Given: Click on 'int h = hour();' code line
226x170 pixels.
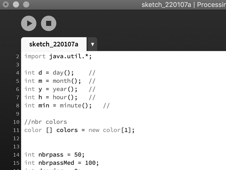Looking at the screenshot, I should 51,97.
